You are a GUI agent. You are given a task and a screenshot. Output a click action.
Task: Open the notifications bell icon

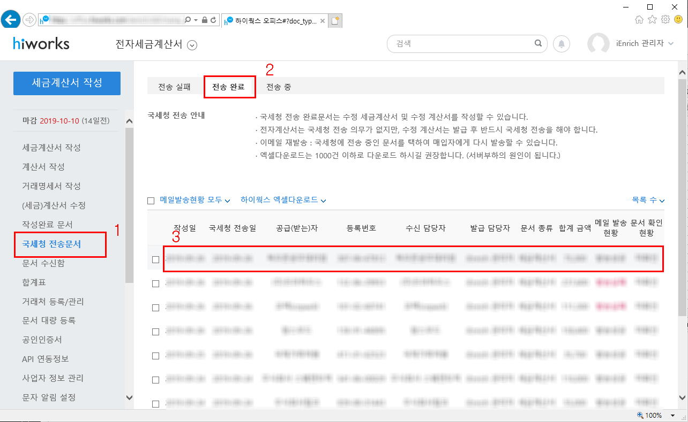(x=562, y=44)
